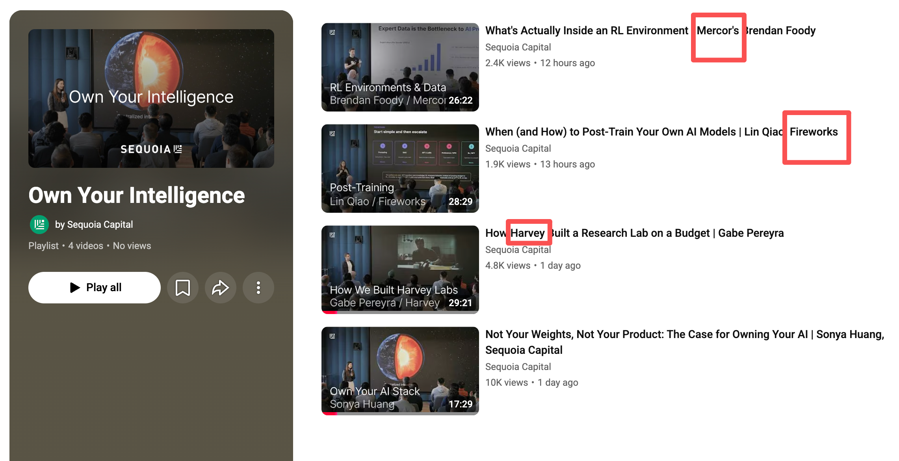Click the 29:21 duration badge

[461, 303]
